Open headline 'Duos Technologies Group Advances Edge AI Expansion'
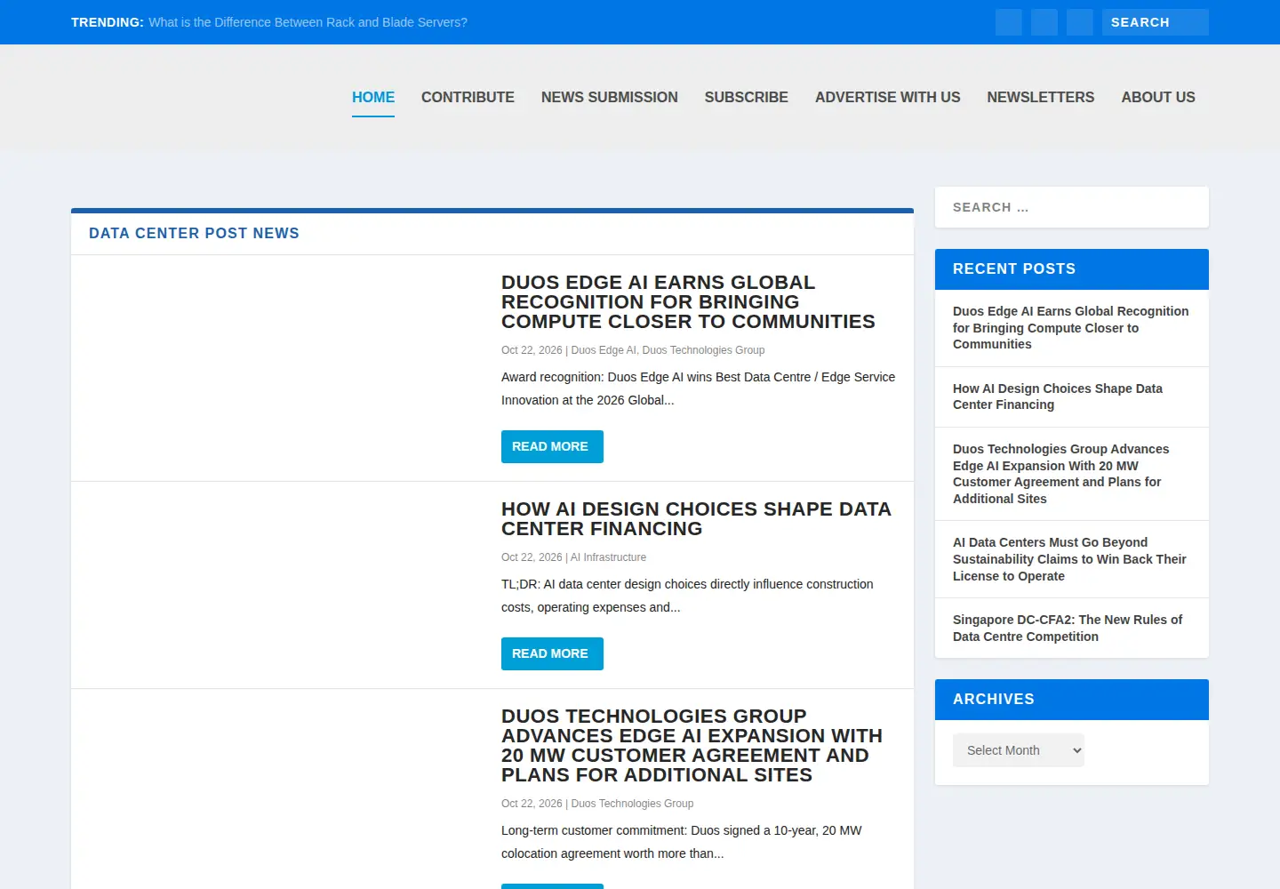Viewport: 1280px width, 889px height. (692, 746)
